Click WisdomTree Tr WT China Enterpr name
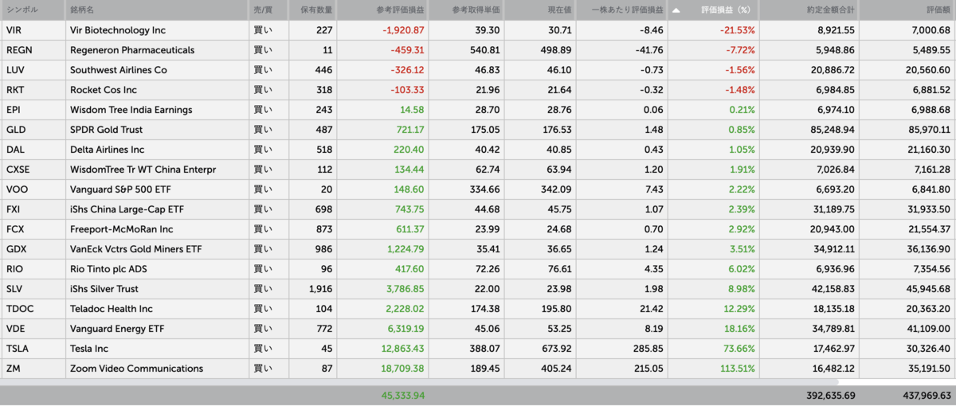Screen dimensions: 956x406 143,170
